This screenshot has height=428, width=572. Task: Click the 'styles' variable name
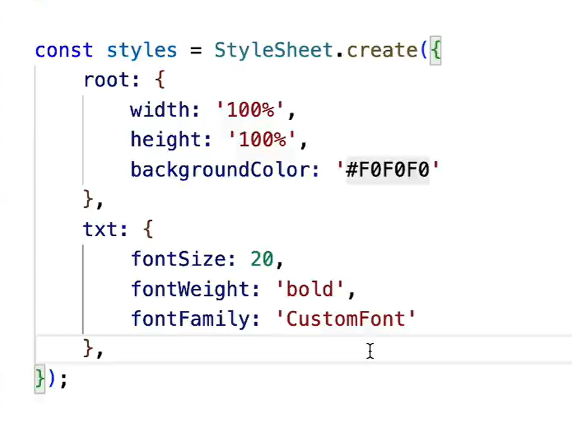click(x=142, y=51)
